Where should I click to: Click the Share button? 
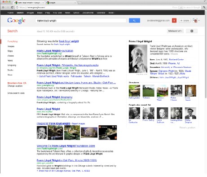point(185,21)
